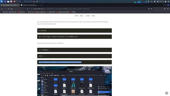Open the file manager screenshot image
The height and width of the screenshot is (96, 170).
coord(74,81)
